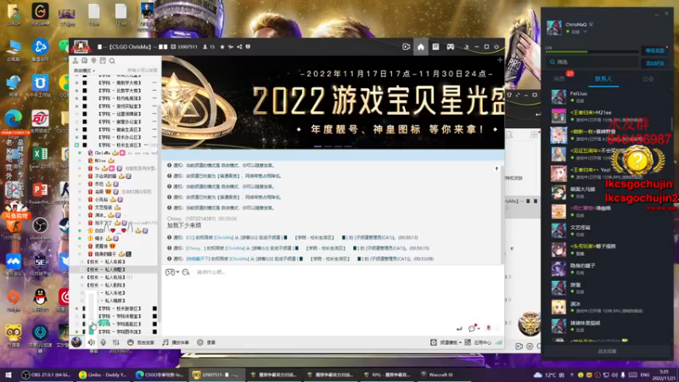Viewport: 679px width, 382px height.
Task: Click the location pin icon above the channel tree
Action: pyautogui.click(x=93, y=60)
